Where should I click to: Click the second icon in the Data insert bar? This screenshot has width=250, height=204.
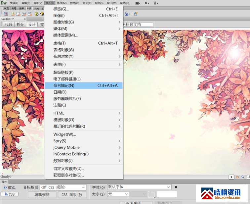(x=13, y=14)
